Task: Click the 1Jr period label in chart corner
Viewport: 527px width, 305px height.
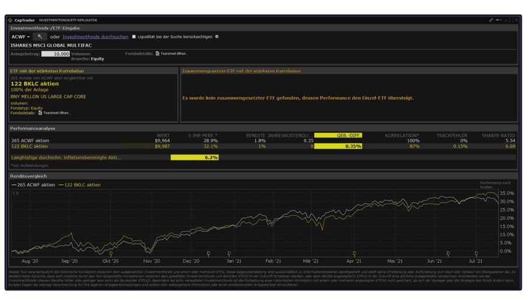Action: pyautogui.click(x=16, y=194)
